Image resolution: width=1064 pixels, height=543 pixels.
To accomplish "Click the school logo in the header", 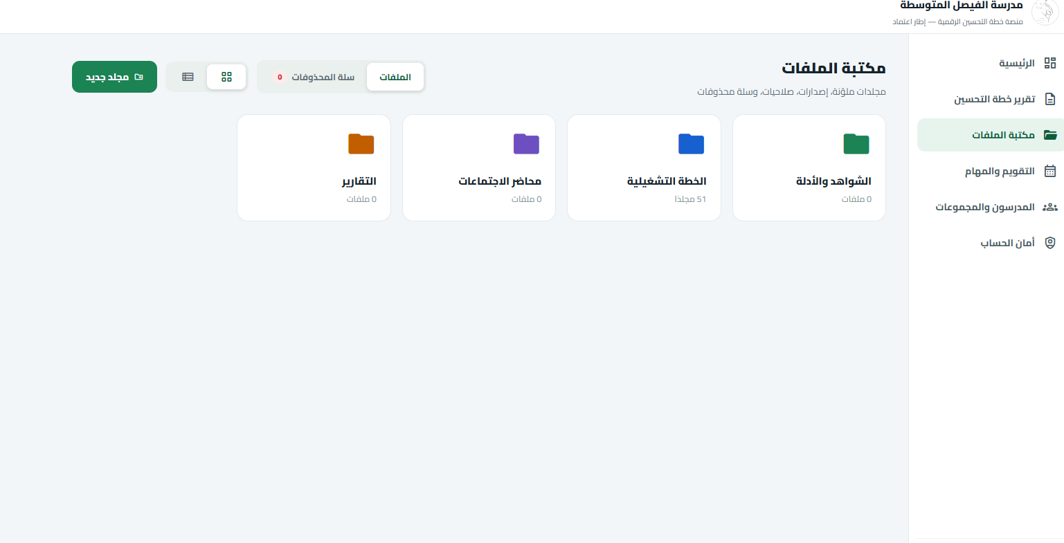I will [x=1045, y=12].
